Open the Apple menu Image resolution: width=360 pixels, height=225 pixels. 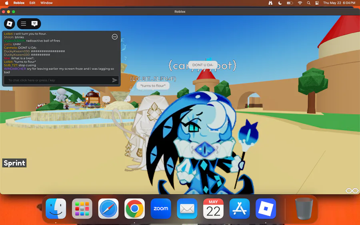(7, 3)
